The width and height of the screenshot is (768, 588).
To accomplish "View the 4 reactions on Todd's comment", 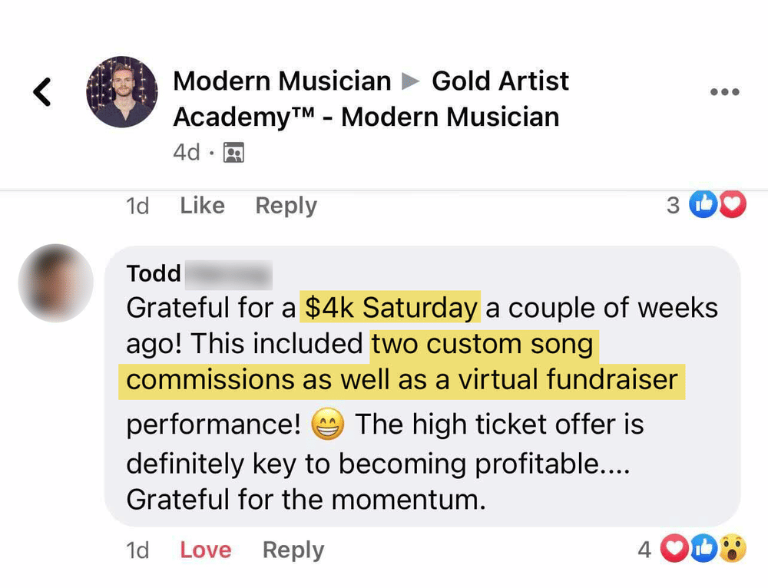I will [x=644, y=550].
